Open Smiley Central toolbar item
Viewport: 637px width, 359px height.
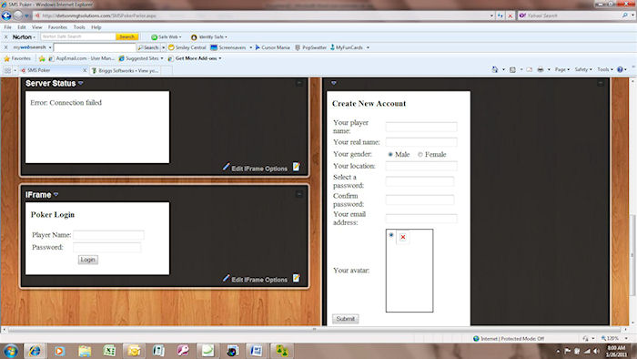187,47
